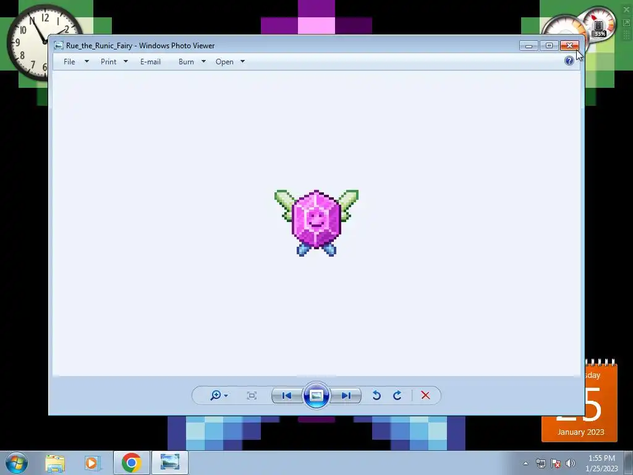Go to the next photo

tap(346, 395)
